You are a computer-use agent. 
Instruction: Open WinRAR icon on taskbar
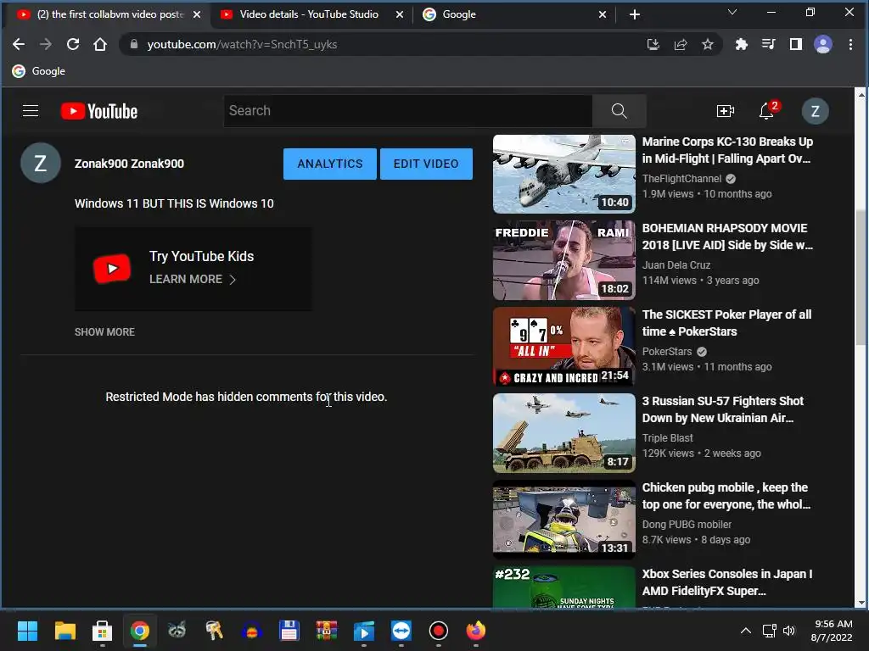(327, 631)
